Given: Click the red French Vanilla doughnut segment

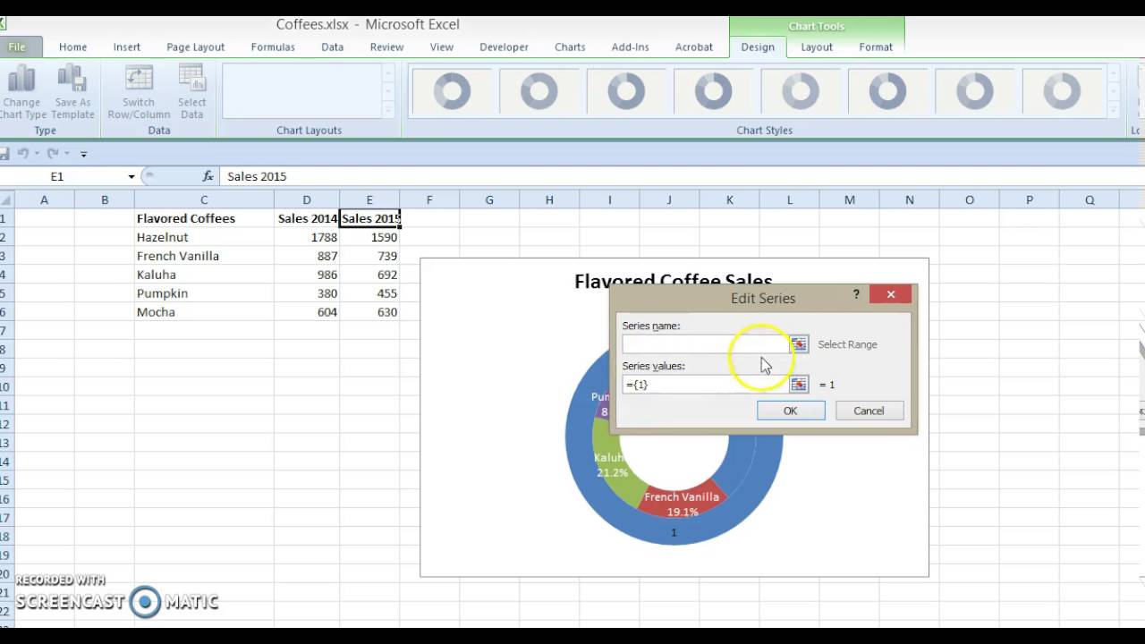Looking at the screenshot, I should pyautogui.click(x=682, y=503).
